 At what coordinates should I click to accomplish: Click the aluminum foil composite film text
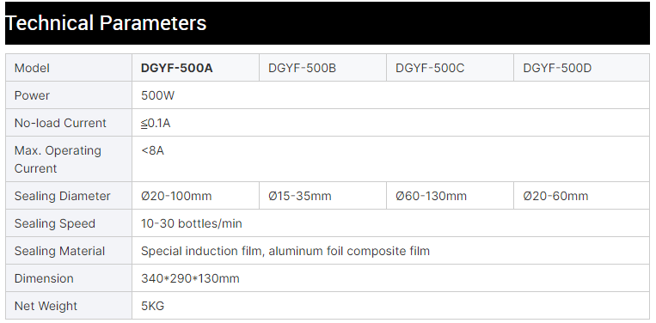(x=349, y=251)
